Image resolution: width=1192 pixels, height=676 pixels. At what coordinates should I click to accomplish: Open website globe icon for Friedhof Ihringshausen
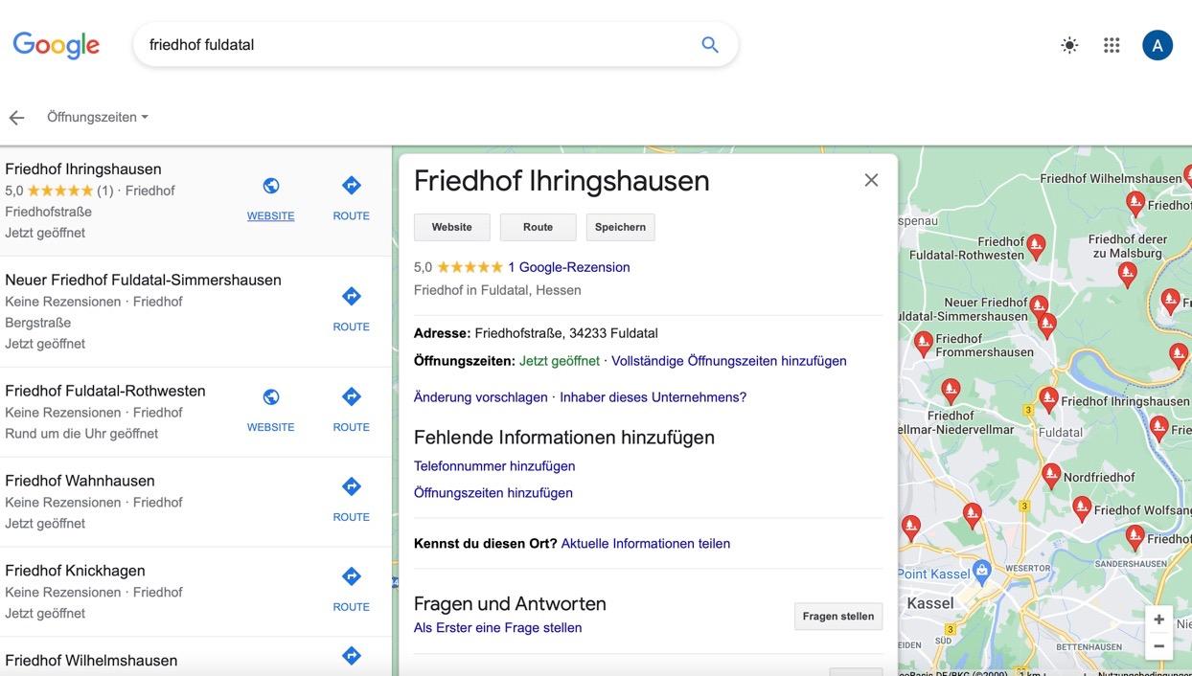[x=271, y=187]
